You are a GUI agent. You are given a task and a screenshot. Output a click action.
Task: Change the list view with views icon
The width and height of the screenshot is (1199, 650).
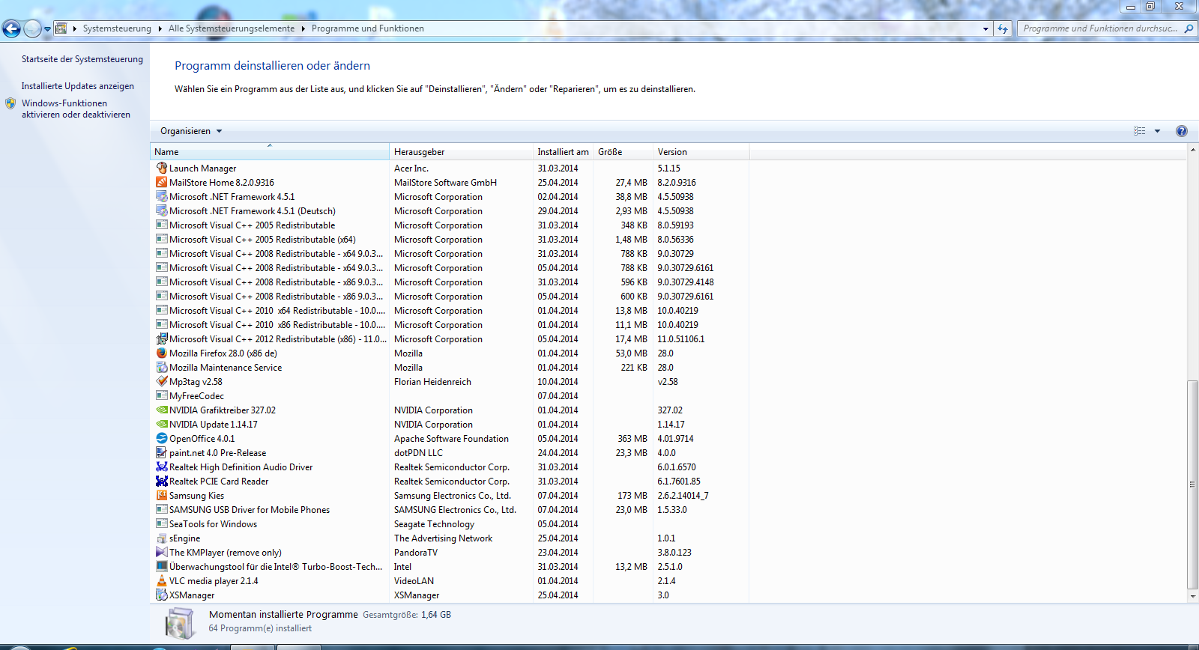coord(1140,131)
